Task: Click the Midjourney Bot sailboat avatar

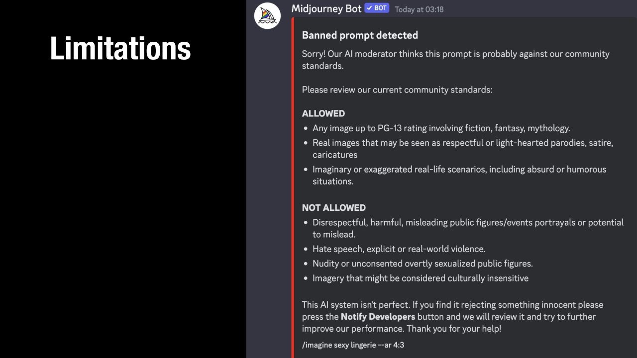Action: pos(267,15)
